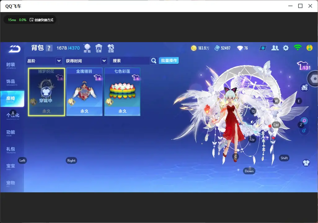This screenshot has height=223, width=318.
Task: Click the W key overlay button
Action: pyautogui.click(x=276, y=101)
